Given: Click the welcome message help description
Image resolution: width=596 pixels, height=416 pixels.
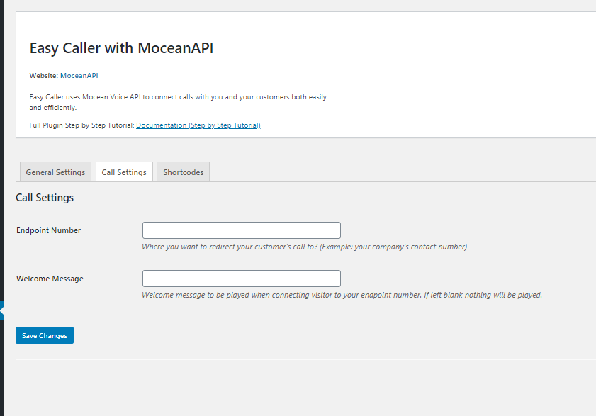Looking at the screenshot, I should coord(342,295).
